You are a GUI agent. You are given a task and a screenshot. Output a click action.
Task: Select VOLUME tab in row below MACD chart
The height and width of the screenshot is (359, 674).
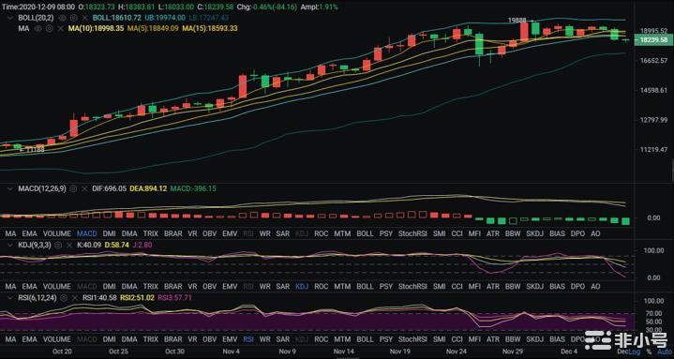[x=57, y=234]
